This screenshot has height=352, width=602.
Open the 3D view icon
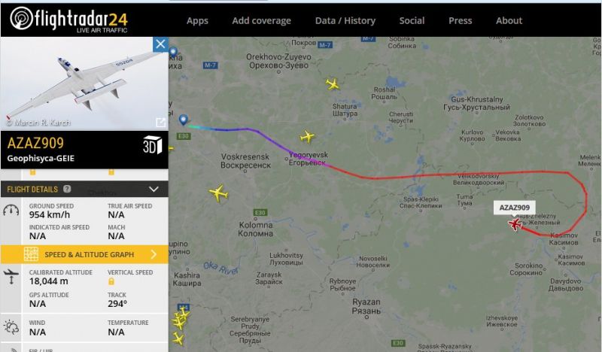[153, 145]
